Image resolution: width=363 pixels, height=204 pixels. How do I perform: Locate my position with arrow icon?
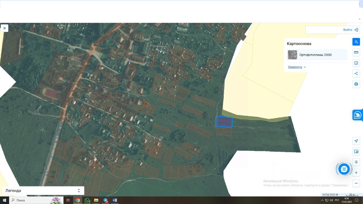(x=356, y=141)
